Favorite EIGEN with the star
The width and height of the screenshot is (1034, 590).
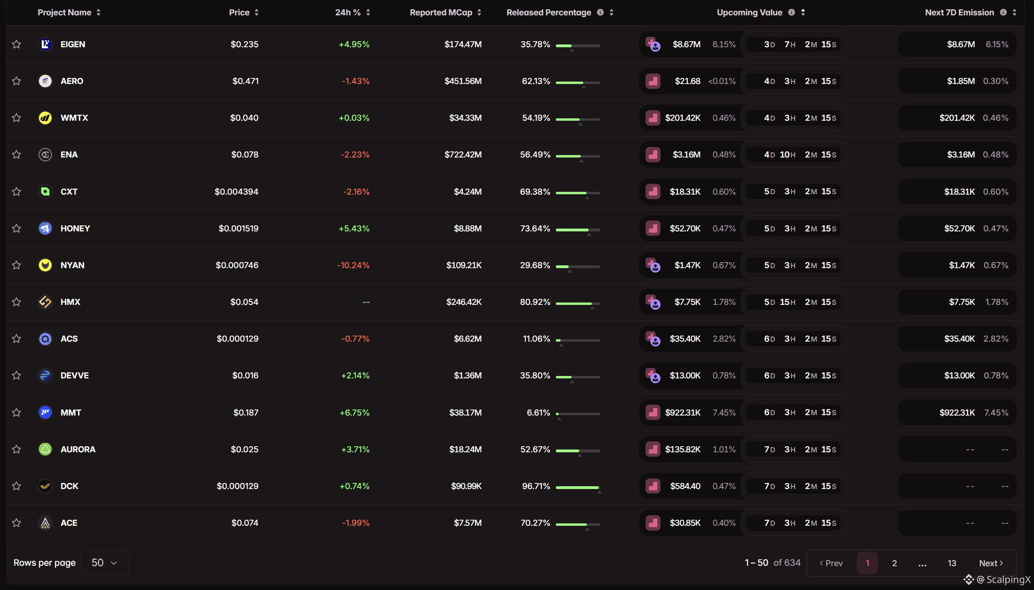[16, 44]
